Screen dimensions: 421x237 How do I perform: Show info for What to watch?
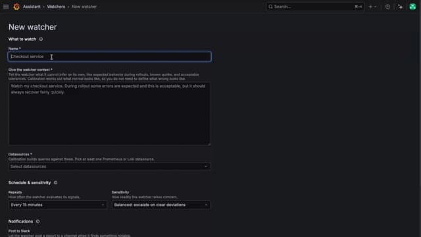[41, 39]
